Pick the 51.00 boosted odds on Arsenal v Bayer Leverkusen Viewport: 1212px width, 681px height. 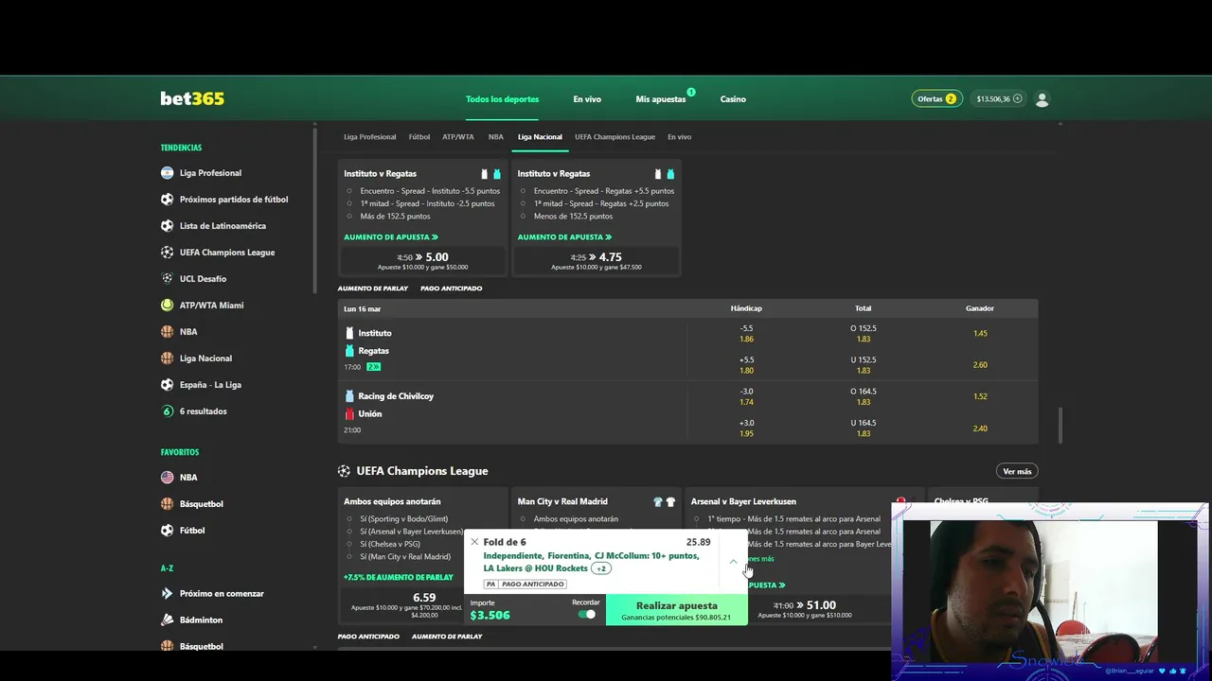(804, 608)
